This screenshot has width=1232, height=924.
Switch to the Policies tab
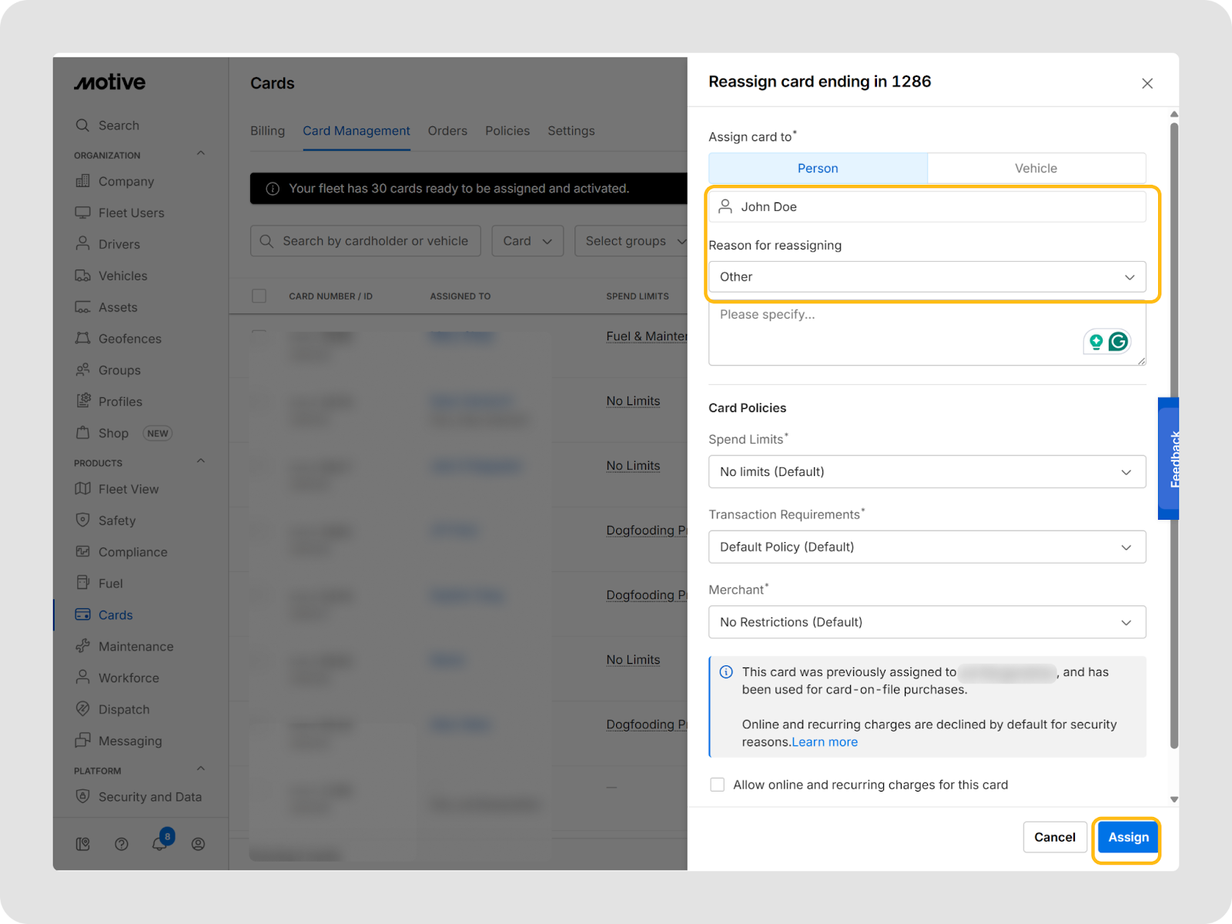[x=507, y=131]
